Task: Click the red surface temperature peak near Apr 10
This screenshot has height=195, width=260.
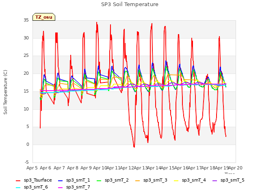Action: coord(97,23)
